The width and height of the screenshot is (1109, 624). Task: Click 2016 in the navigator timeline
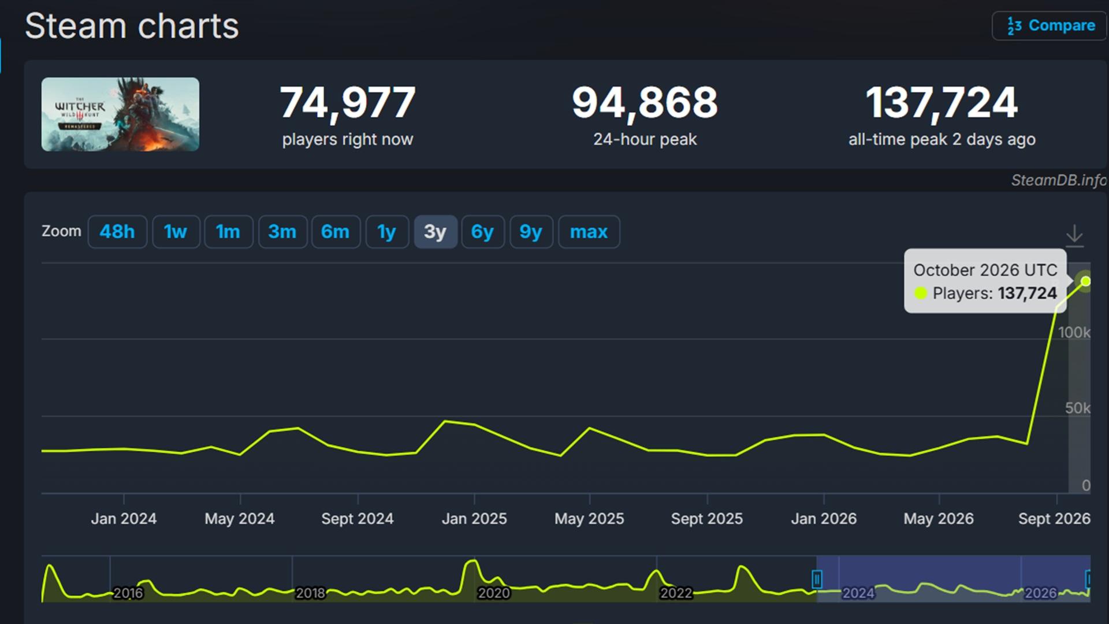click(x=128, y=593)
